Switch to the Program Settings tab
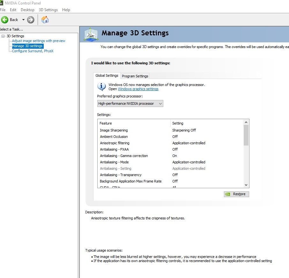The image size is (289, 278). pos(135,76)
